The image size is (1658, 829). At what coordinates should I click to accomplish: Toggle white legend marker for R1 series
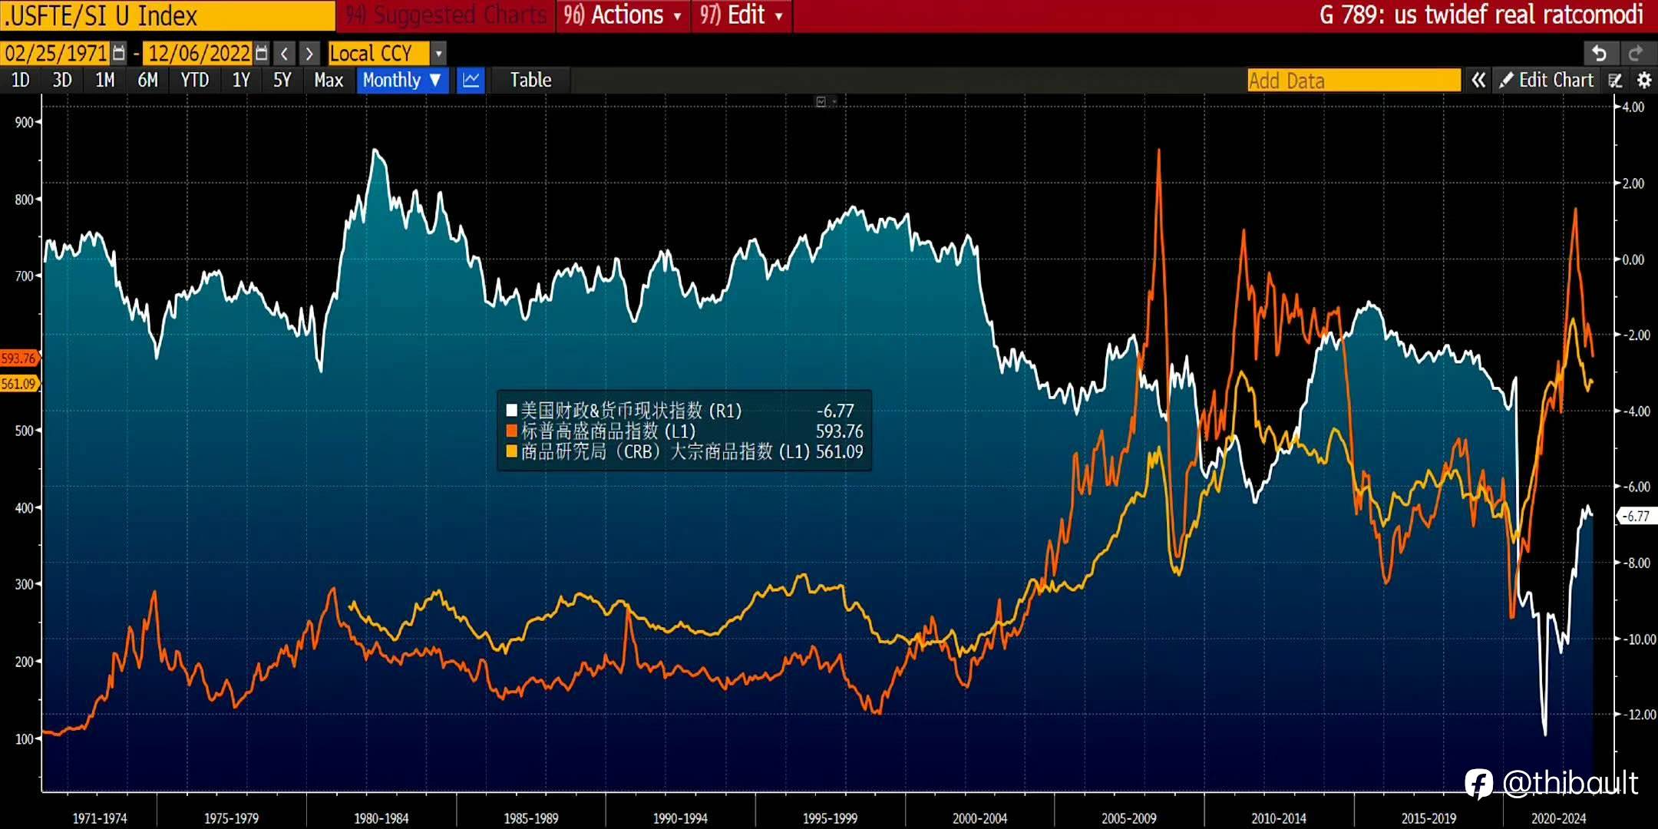pos(511,411)
